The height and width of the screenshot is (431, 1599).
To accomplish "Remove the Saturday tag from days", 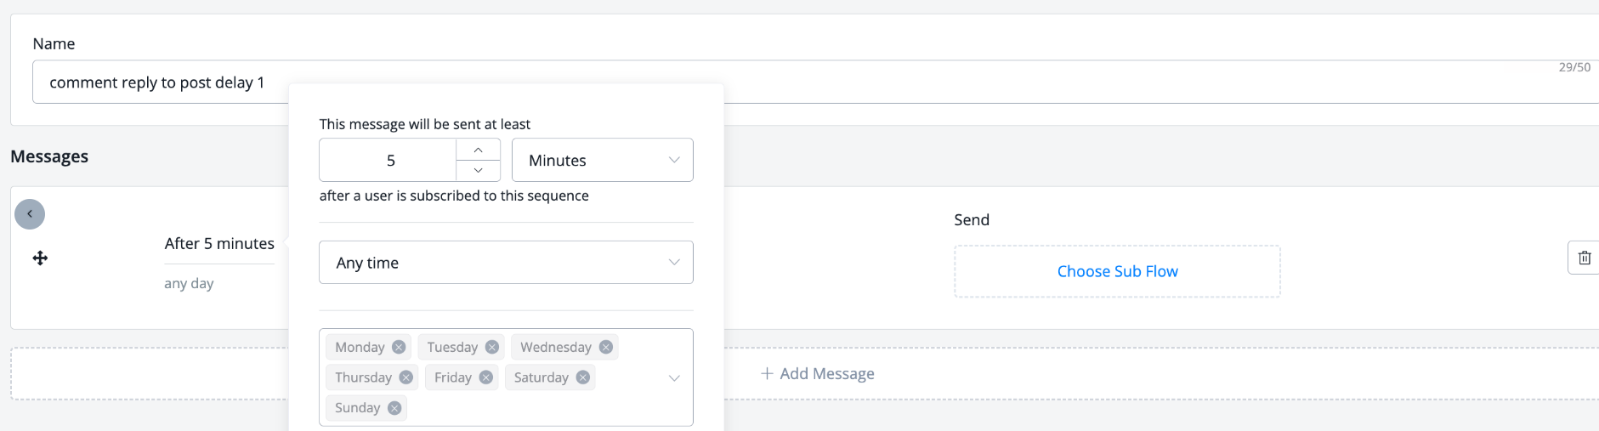I will pyautogui.click(x=583, y=377).
